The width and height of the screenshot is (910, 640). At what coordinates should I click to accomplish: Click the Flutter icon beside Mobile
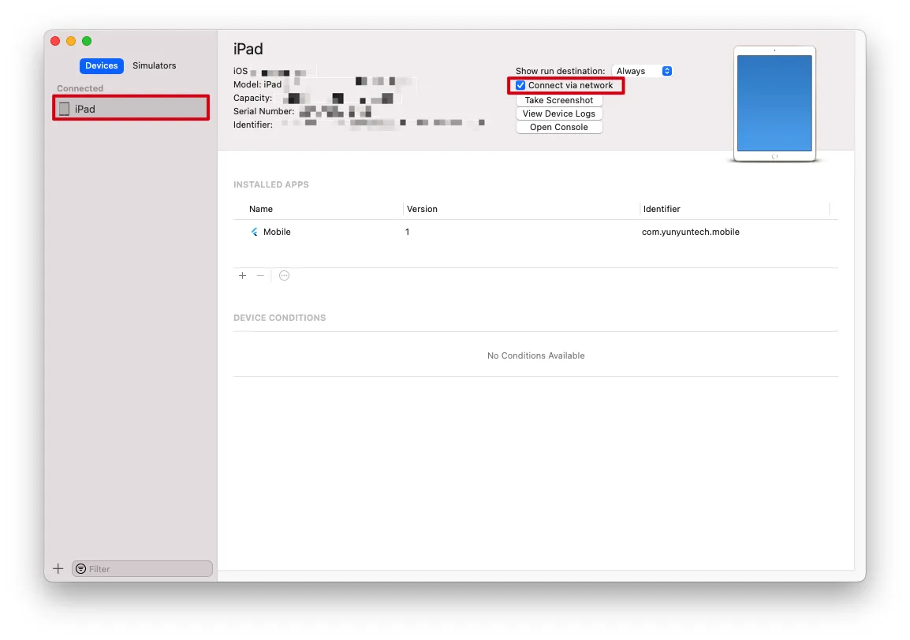pyautogui.click(x=254, y=232)
